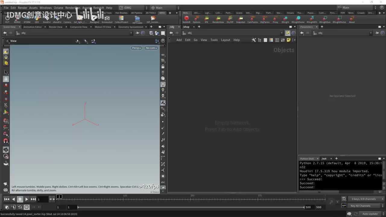Click the Key All Channels button
The width and height of the screenshot is (386, 217).
[x=360, y=206]
